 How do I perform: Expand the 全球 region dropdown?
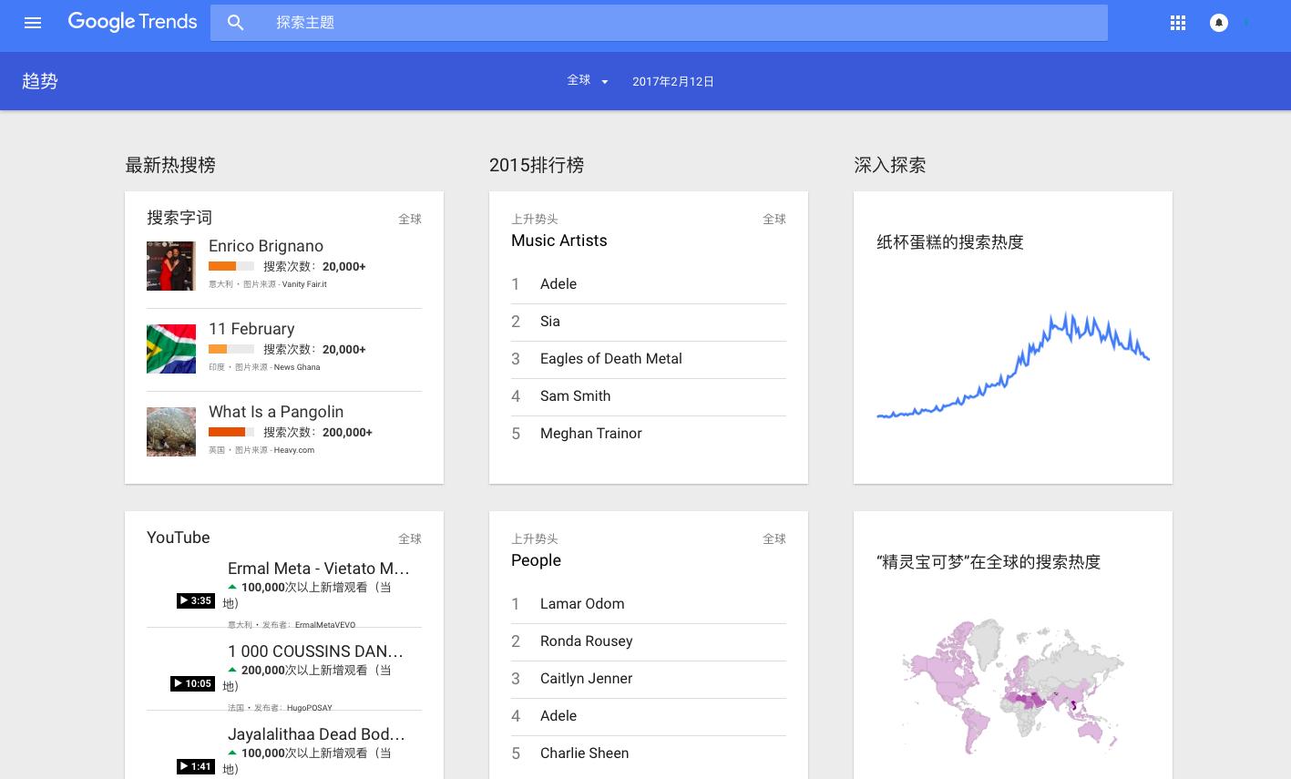[588, 81]
